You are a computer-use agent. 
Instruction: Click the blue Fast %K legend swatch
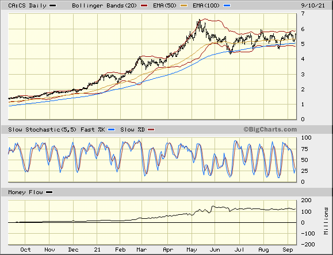tap(111, 130)
